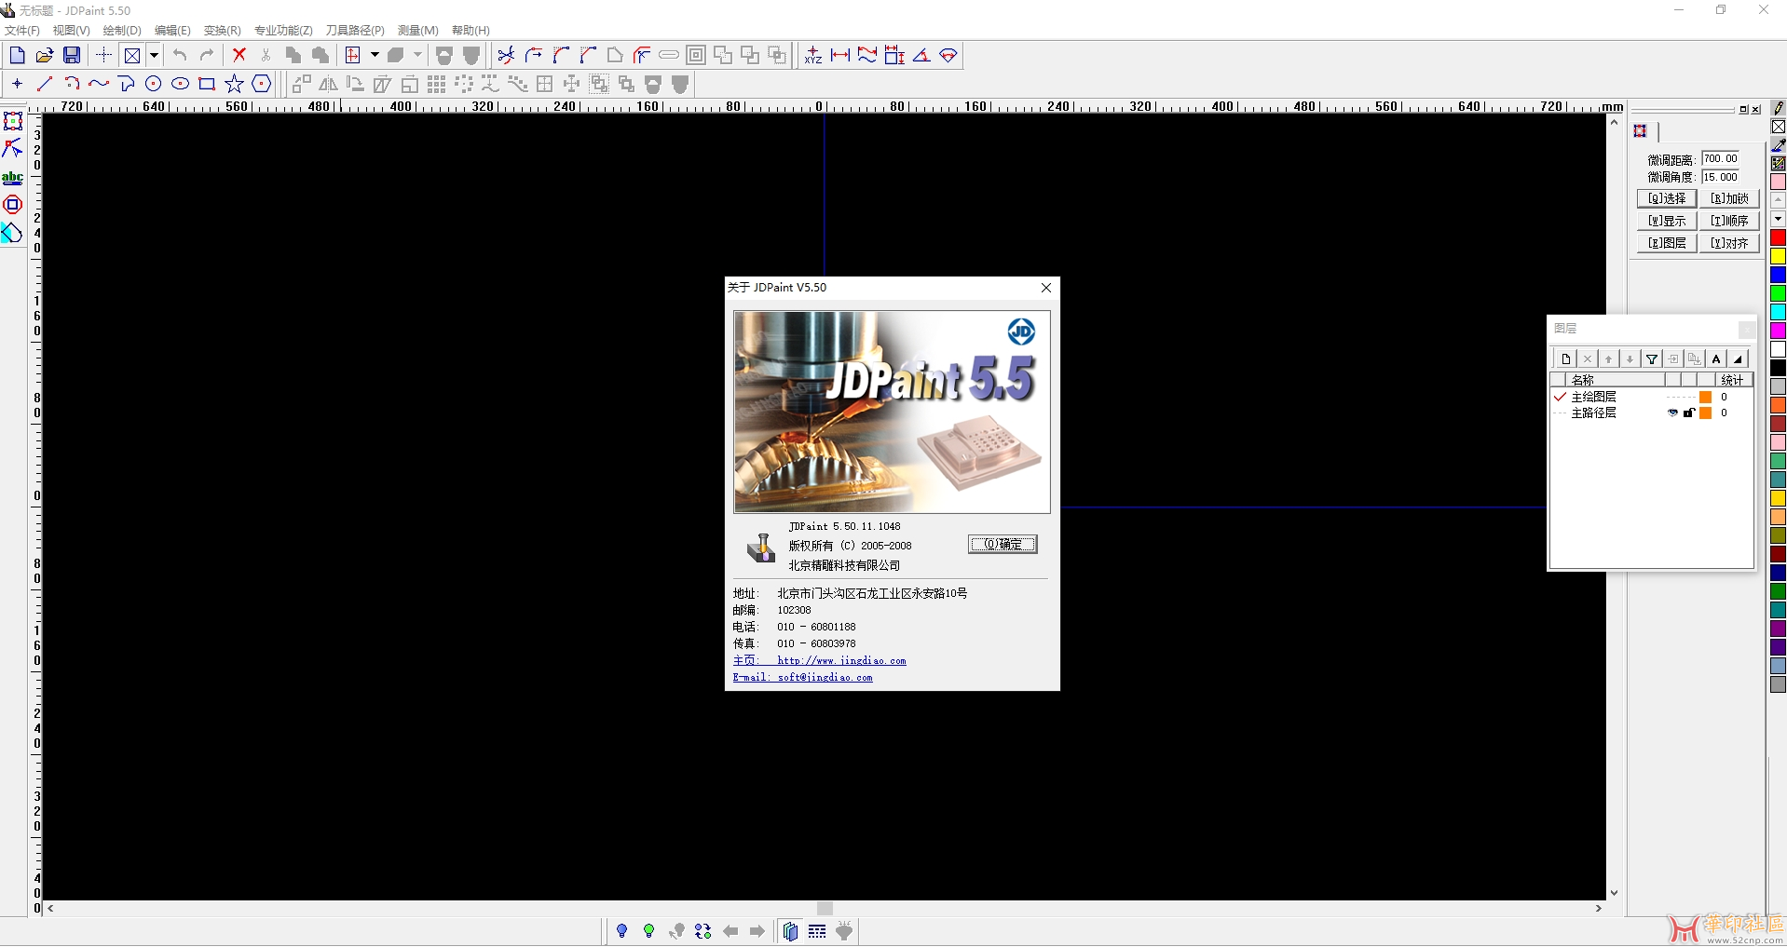Viewport: 1787px width, 947px height.
Task: Click the soft@jingdiao.com email link
Action: pos(825,678)
